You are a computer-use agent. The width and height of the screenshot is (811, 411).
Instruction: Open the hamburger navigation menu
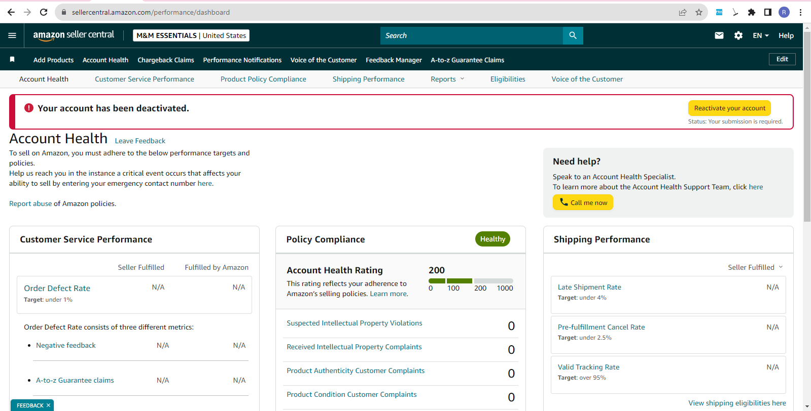(12, 35)
